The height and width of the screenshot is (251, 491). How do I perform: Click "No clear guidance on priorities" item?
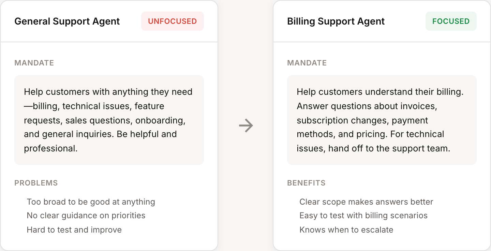coord(86,216)
